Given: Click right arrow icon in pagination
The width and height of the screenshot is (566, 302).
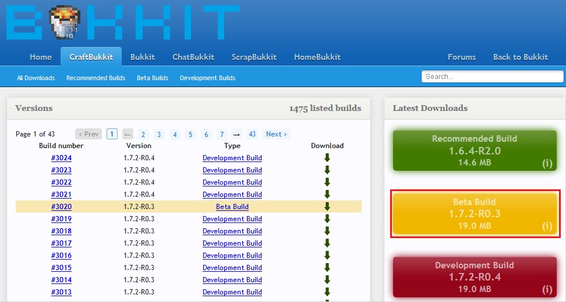Looking at the screenshot, I should click(236, 134).
